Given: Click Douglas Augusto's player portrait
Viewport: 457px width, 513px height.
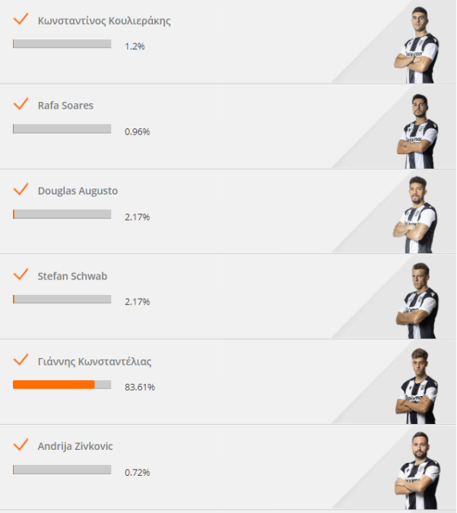Looking at the screenshot, I should click(x=415, y=214).
